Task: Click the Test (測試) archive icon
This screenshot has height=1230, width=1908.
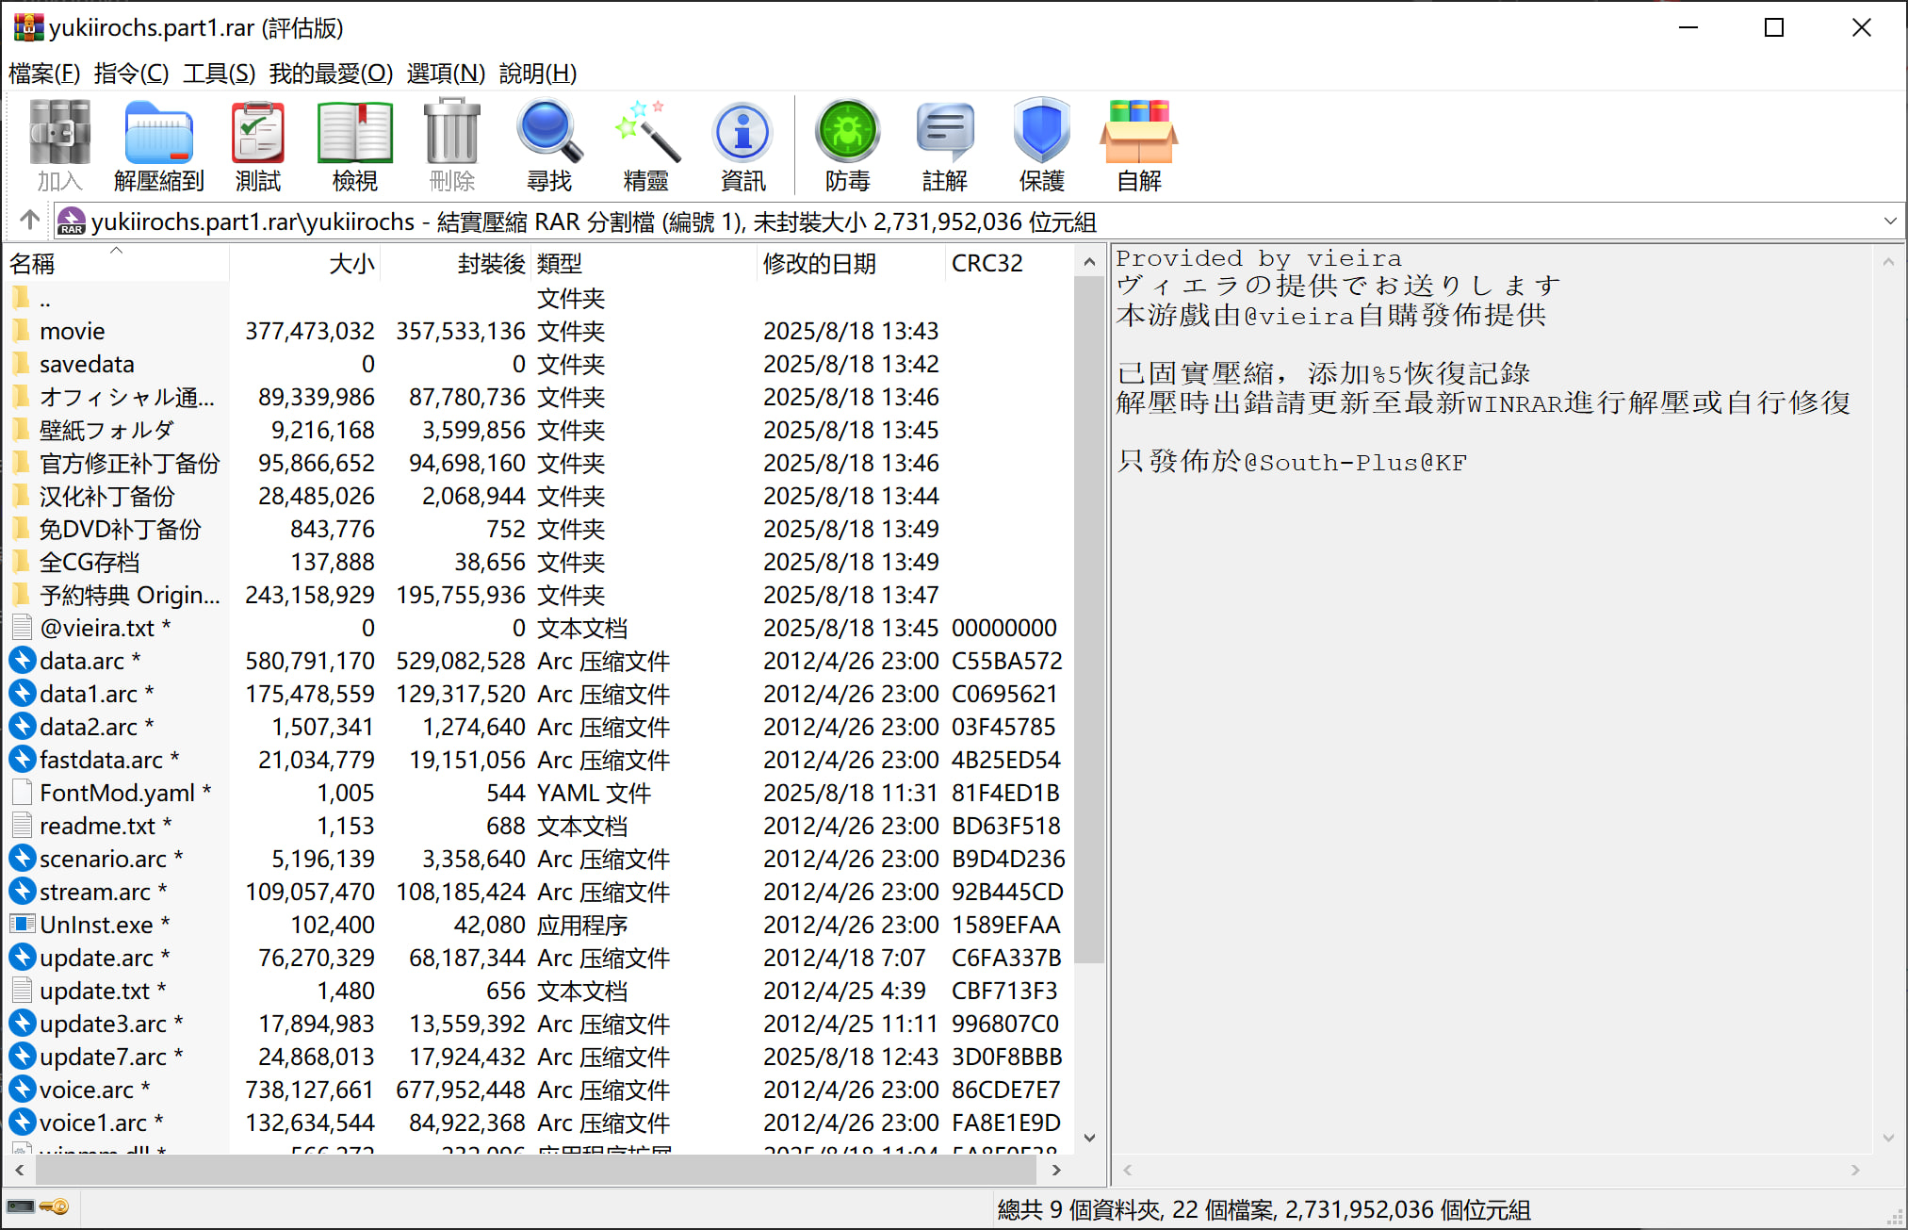Action: pyautogui.click(x=257, y=144)
